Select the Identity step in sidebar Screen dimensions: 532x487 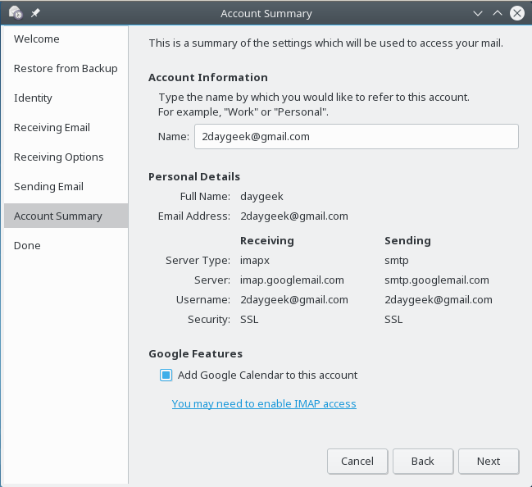pos(33,98)
